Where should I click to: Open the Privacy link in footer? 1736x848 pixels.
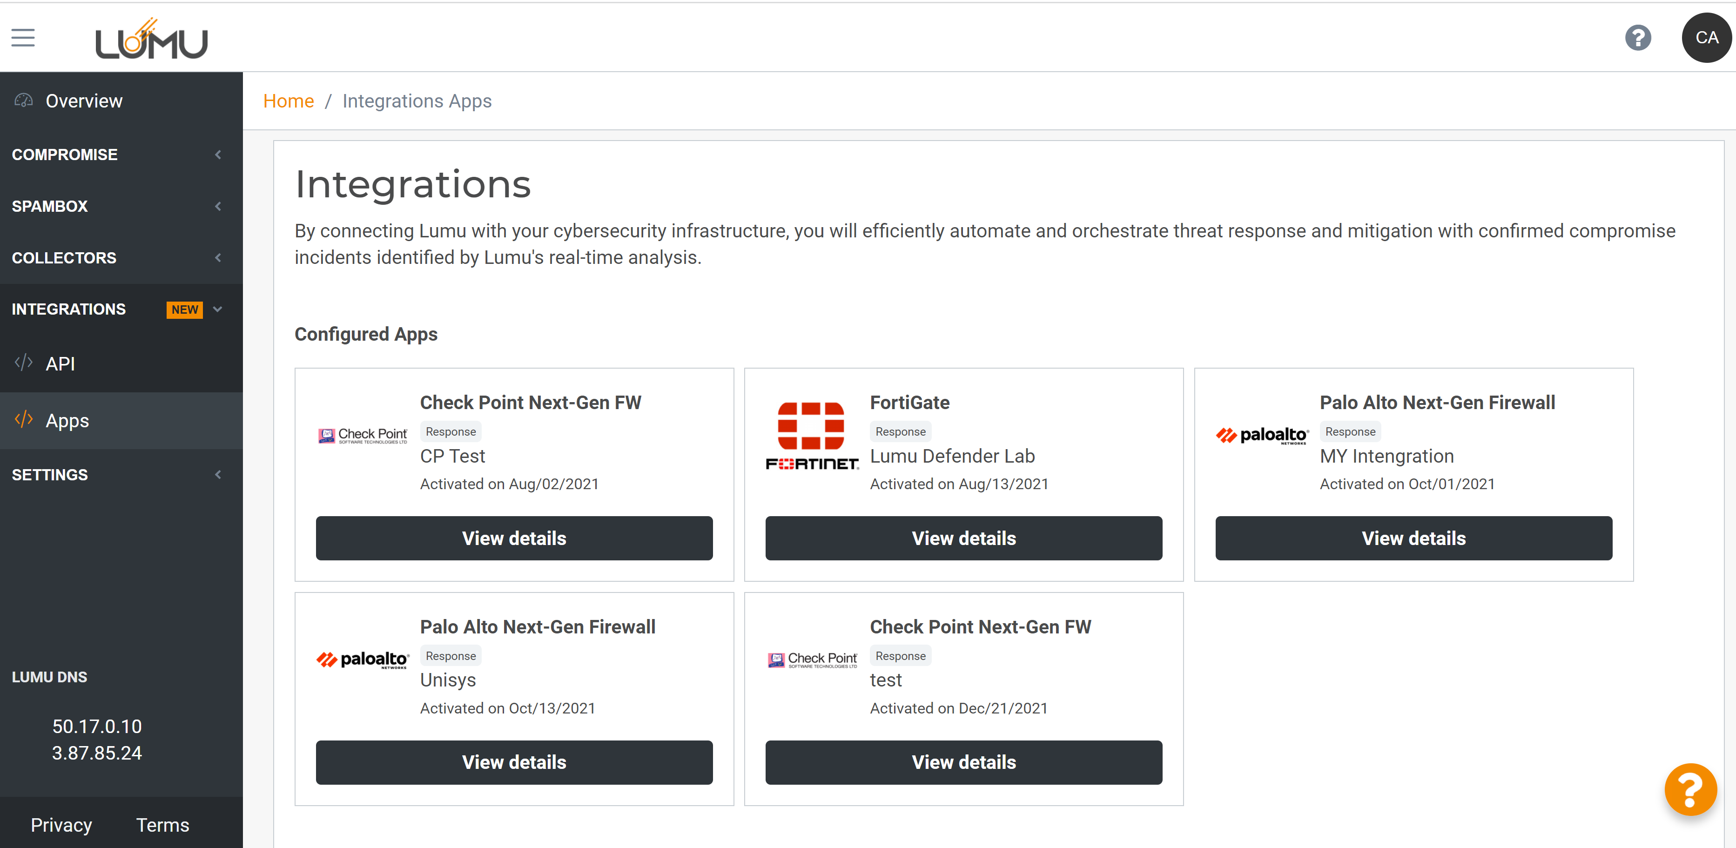coord(61,825)
